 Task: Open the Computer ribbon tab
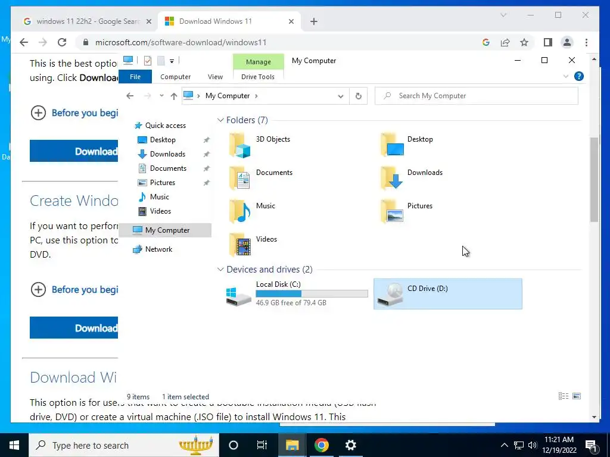[x=176, y=77]
